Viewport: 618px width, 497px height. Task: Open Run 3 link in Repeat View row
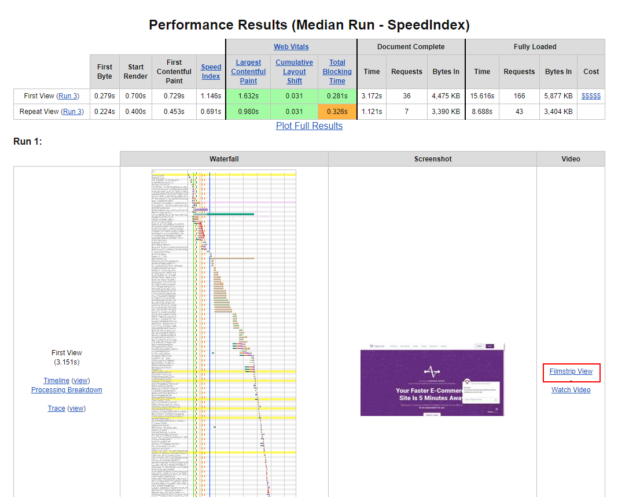coord(72,112)
